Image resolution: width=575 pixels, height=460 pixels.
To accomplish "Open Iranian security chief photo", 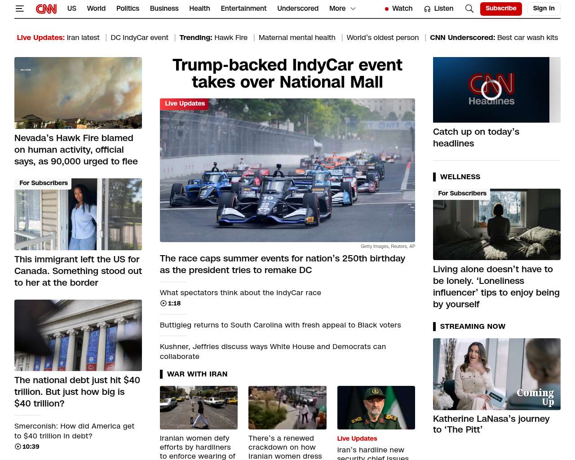I will tap(376, 407).
